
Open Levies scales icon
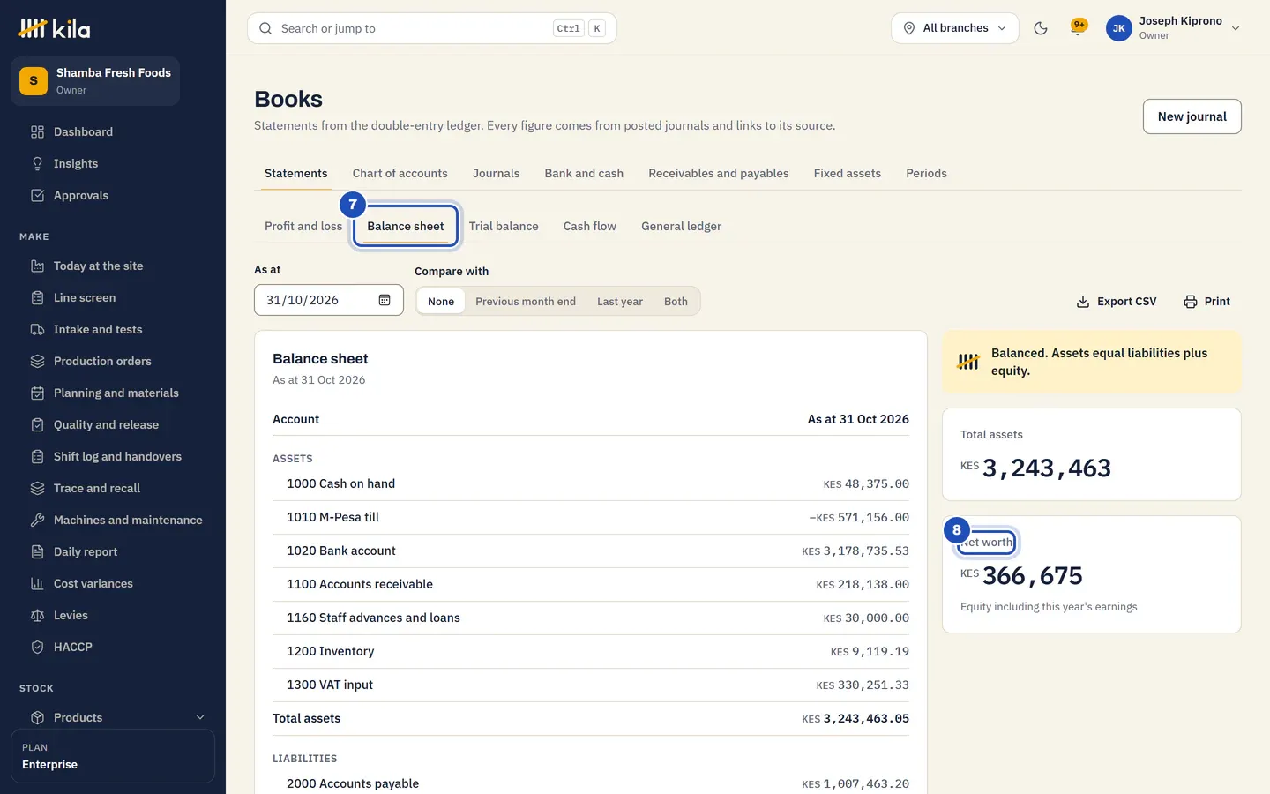(x=37, y=616)
